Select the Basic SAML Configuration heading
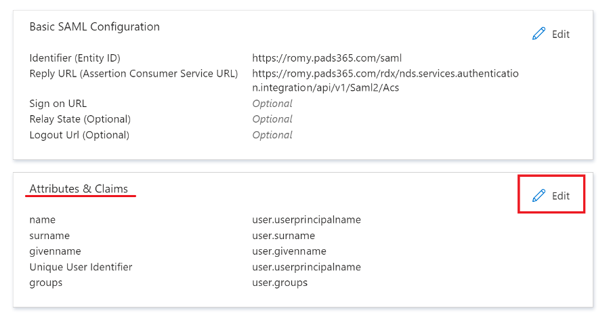 95,27
